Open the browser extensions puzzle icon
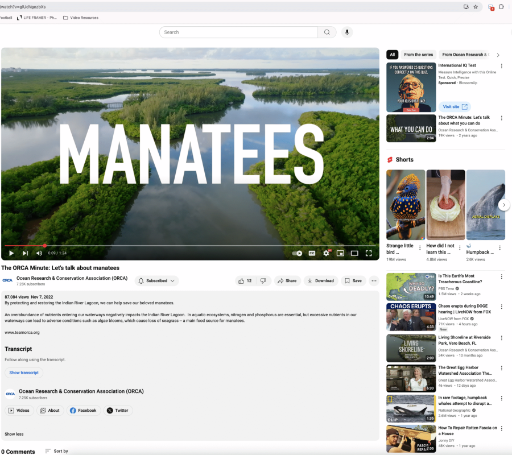This screenshot has width=512, height=455. point(502,7)
